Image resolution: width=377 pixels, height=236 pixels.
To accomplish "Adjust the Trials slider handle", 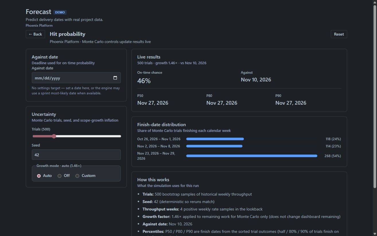I will (54, 136).
